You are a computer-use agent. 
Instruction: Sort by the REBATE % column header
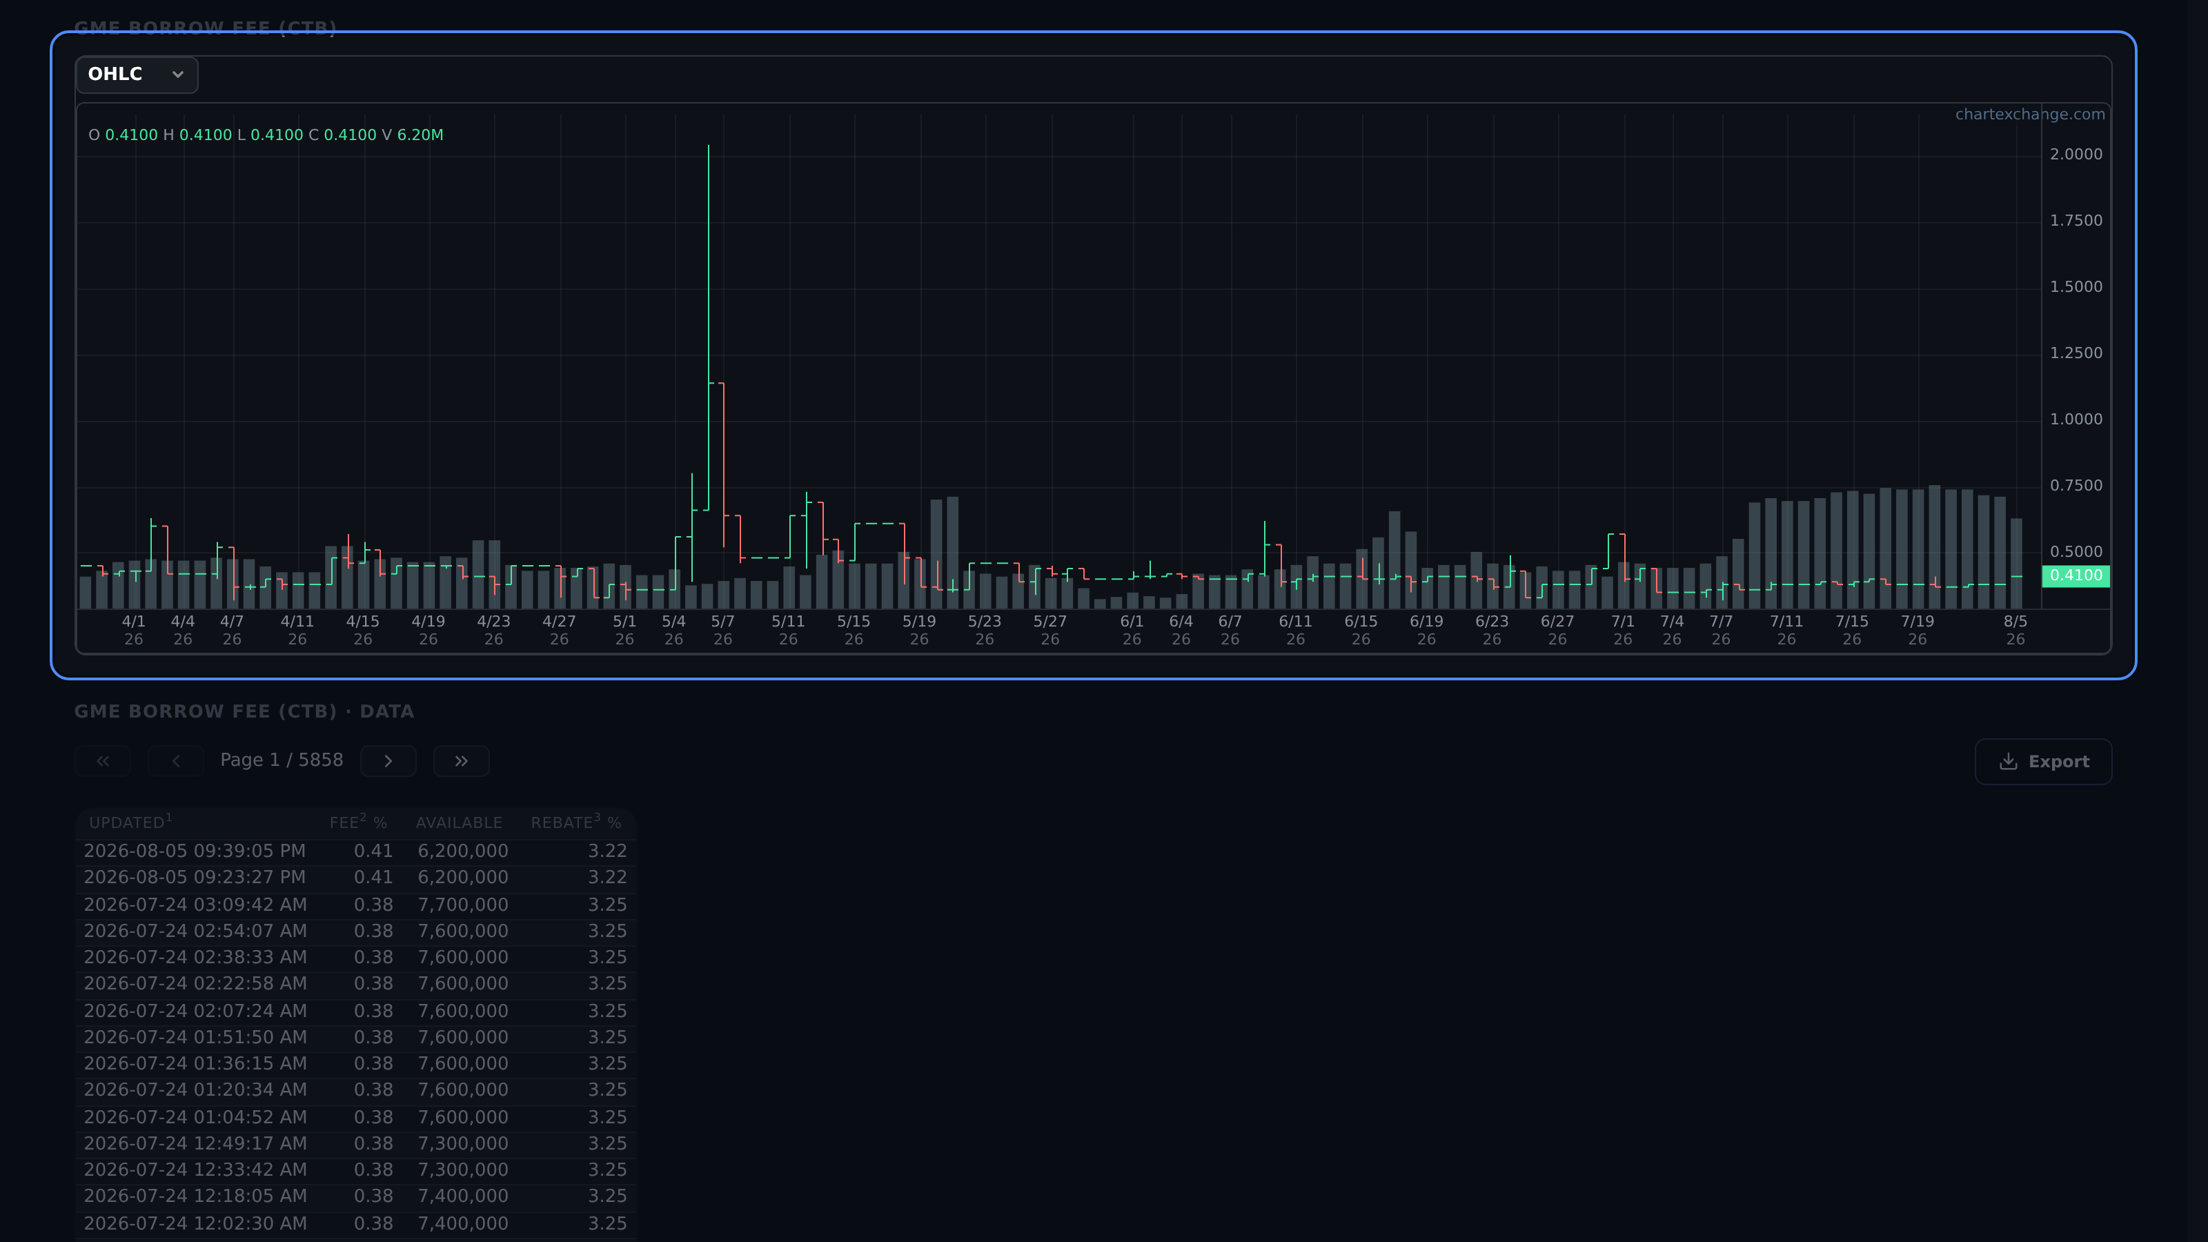(x=576, y=822)
